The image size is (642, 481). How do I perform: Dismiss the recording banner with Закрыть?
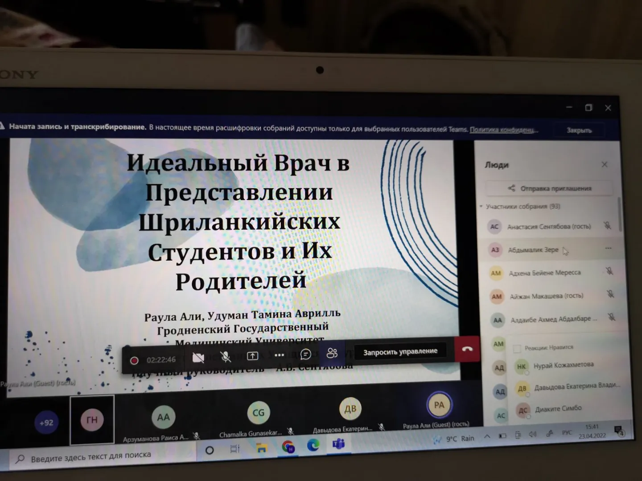[579, 130]
